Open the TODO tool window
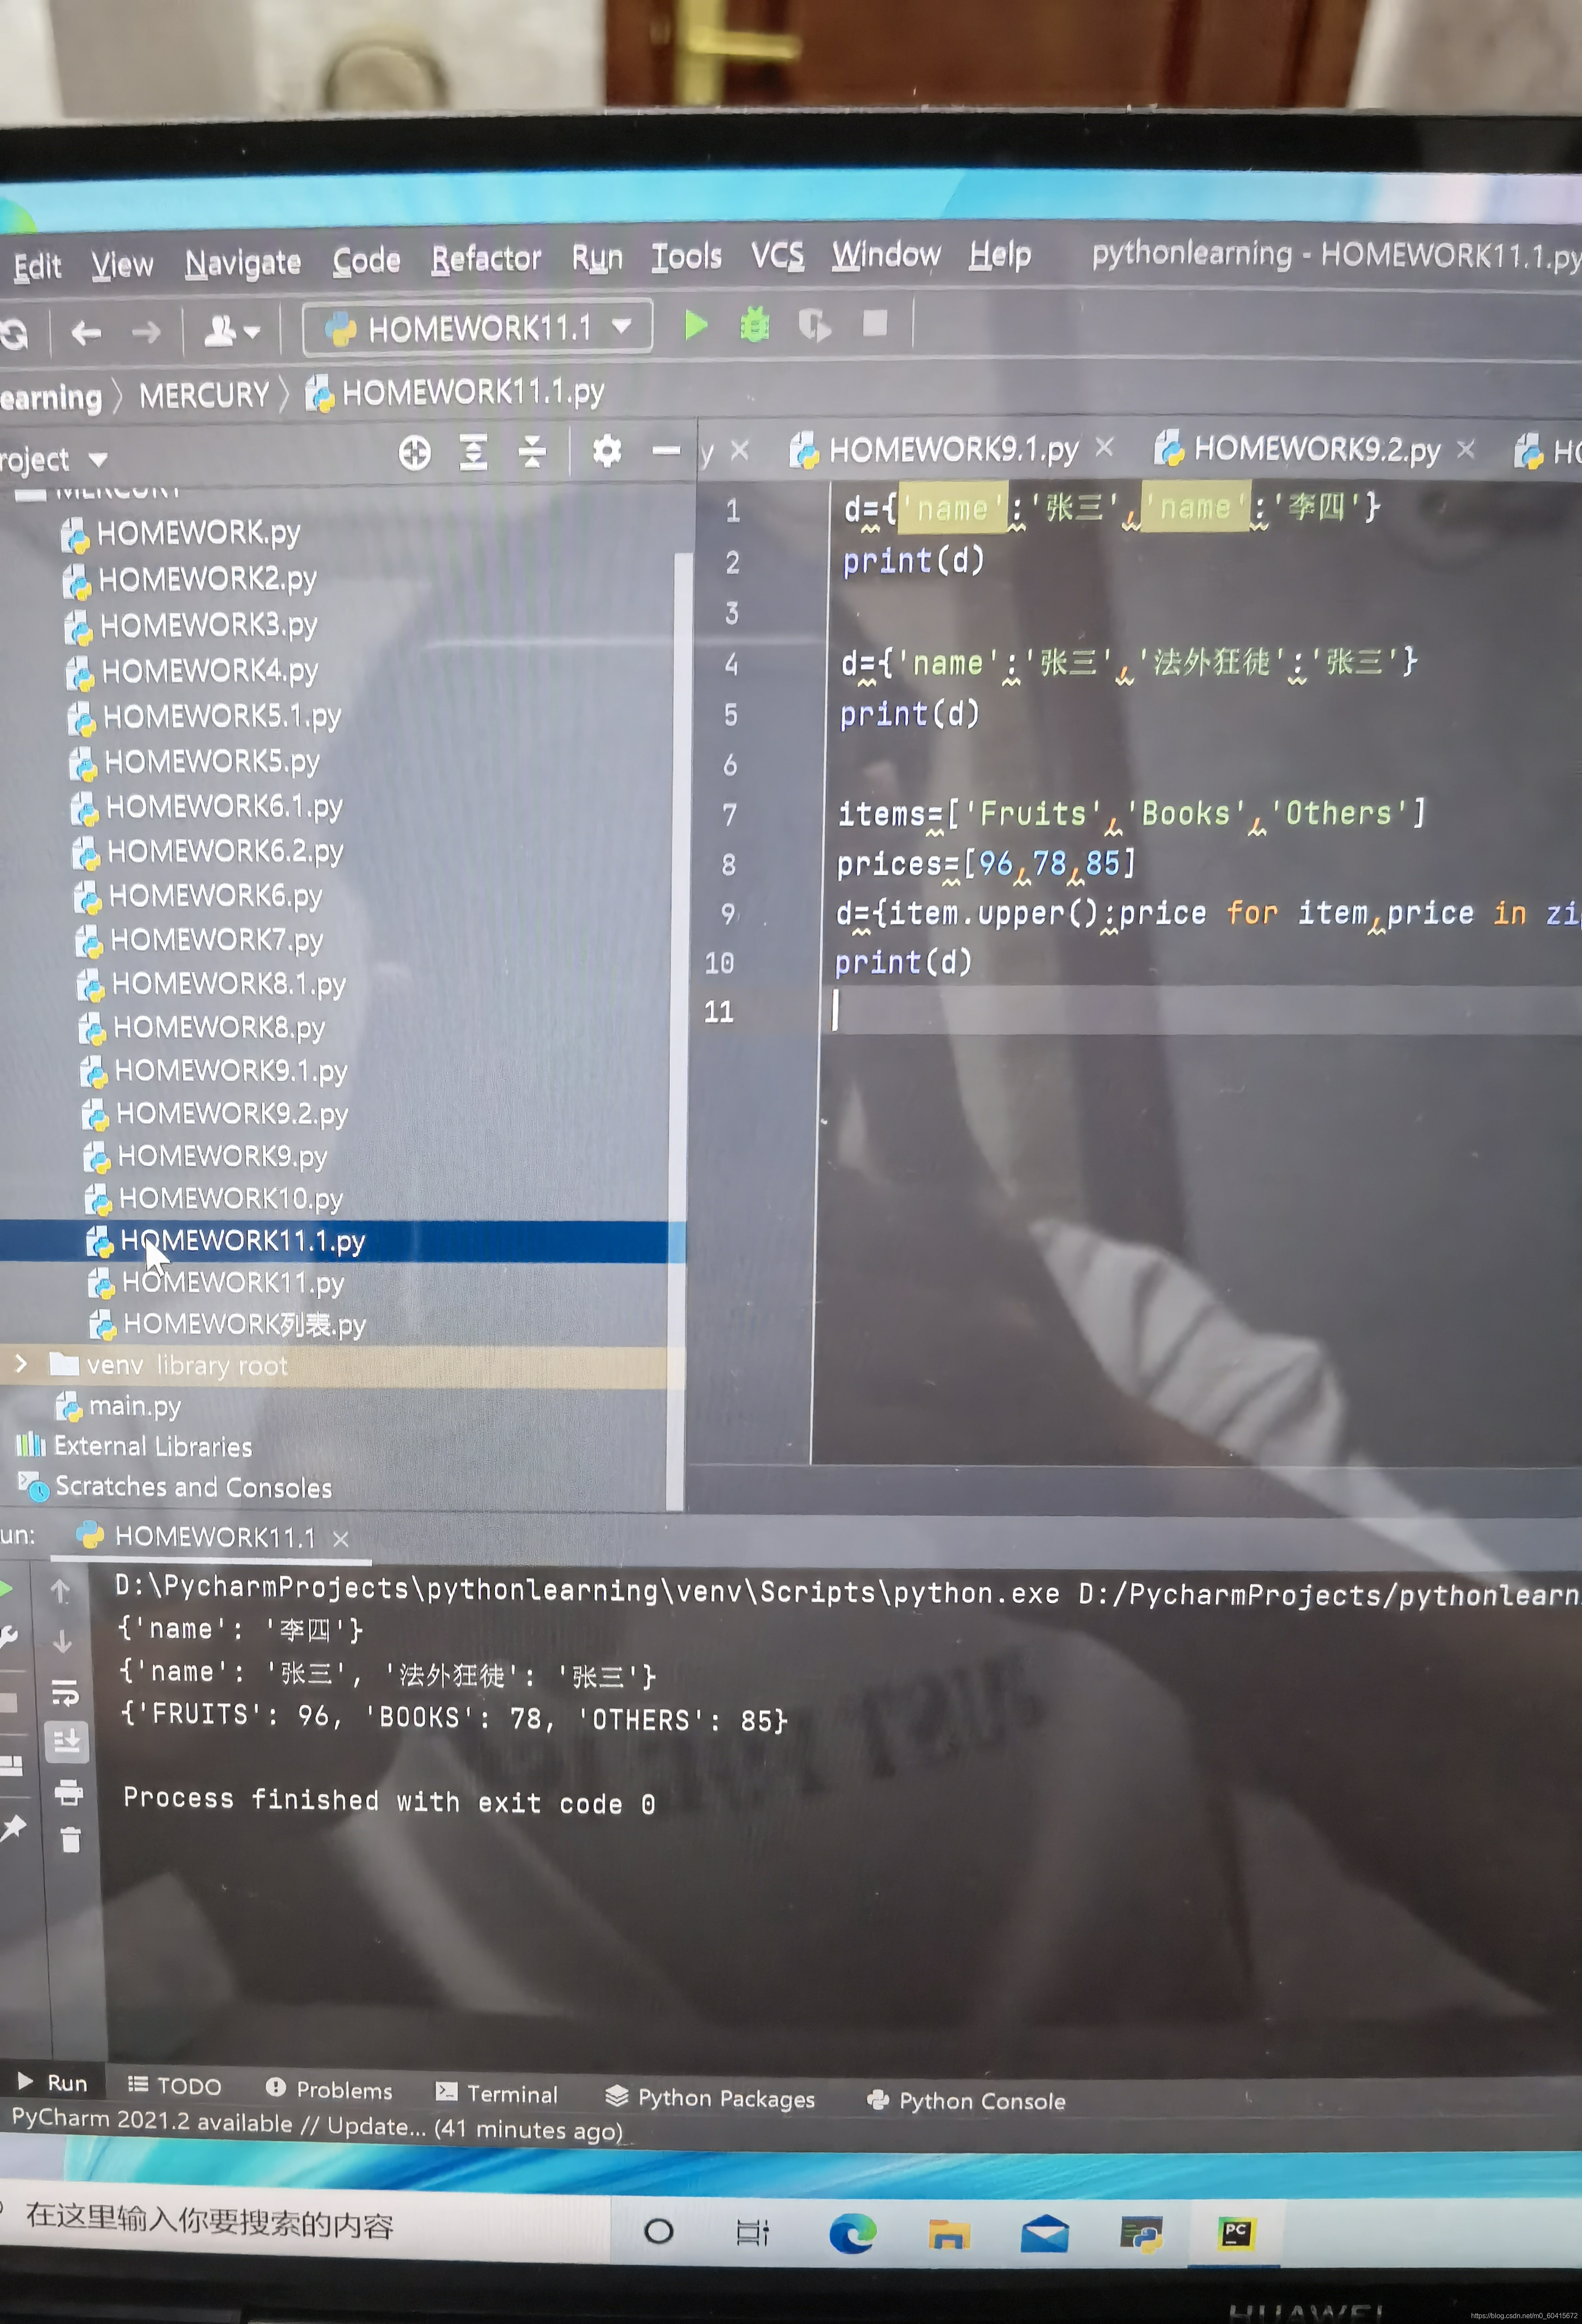The width and height of the screenshot is (1582, 2324). click(174, 2086)
